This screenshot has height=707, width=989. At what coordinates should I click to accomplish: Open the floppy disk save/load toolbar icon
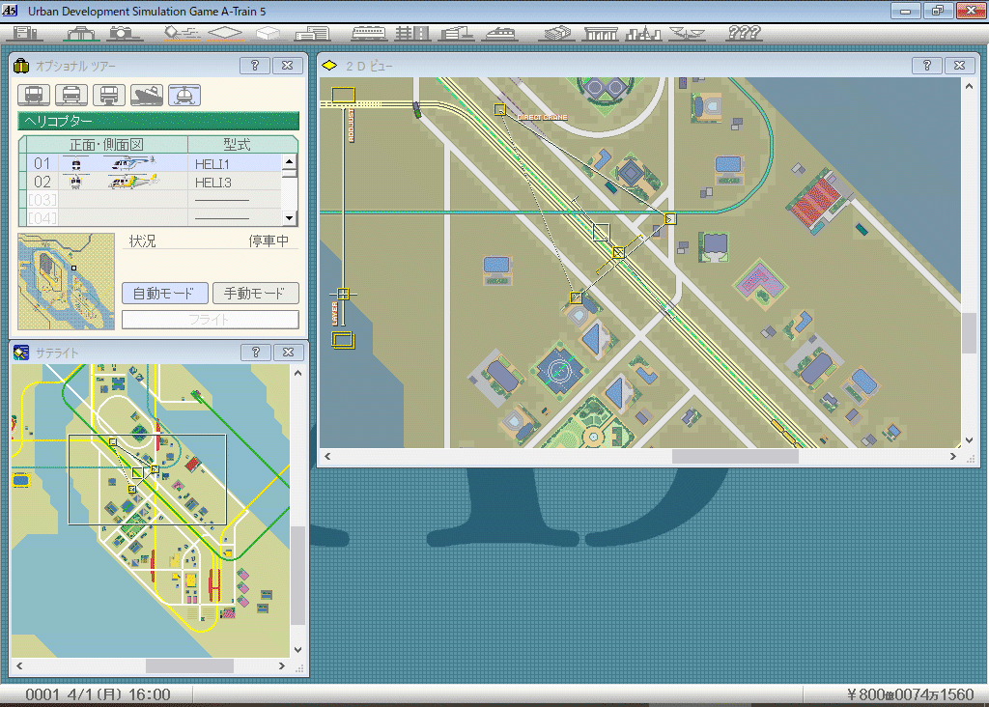pos(26,34)
